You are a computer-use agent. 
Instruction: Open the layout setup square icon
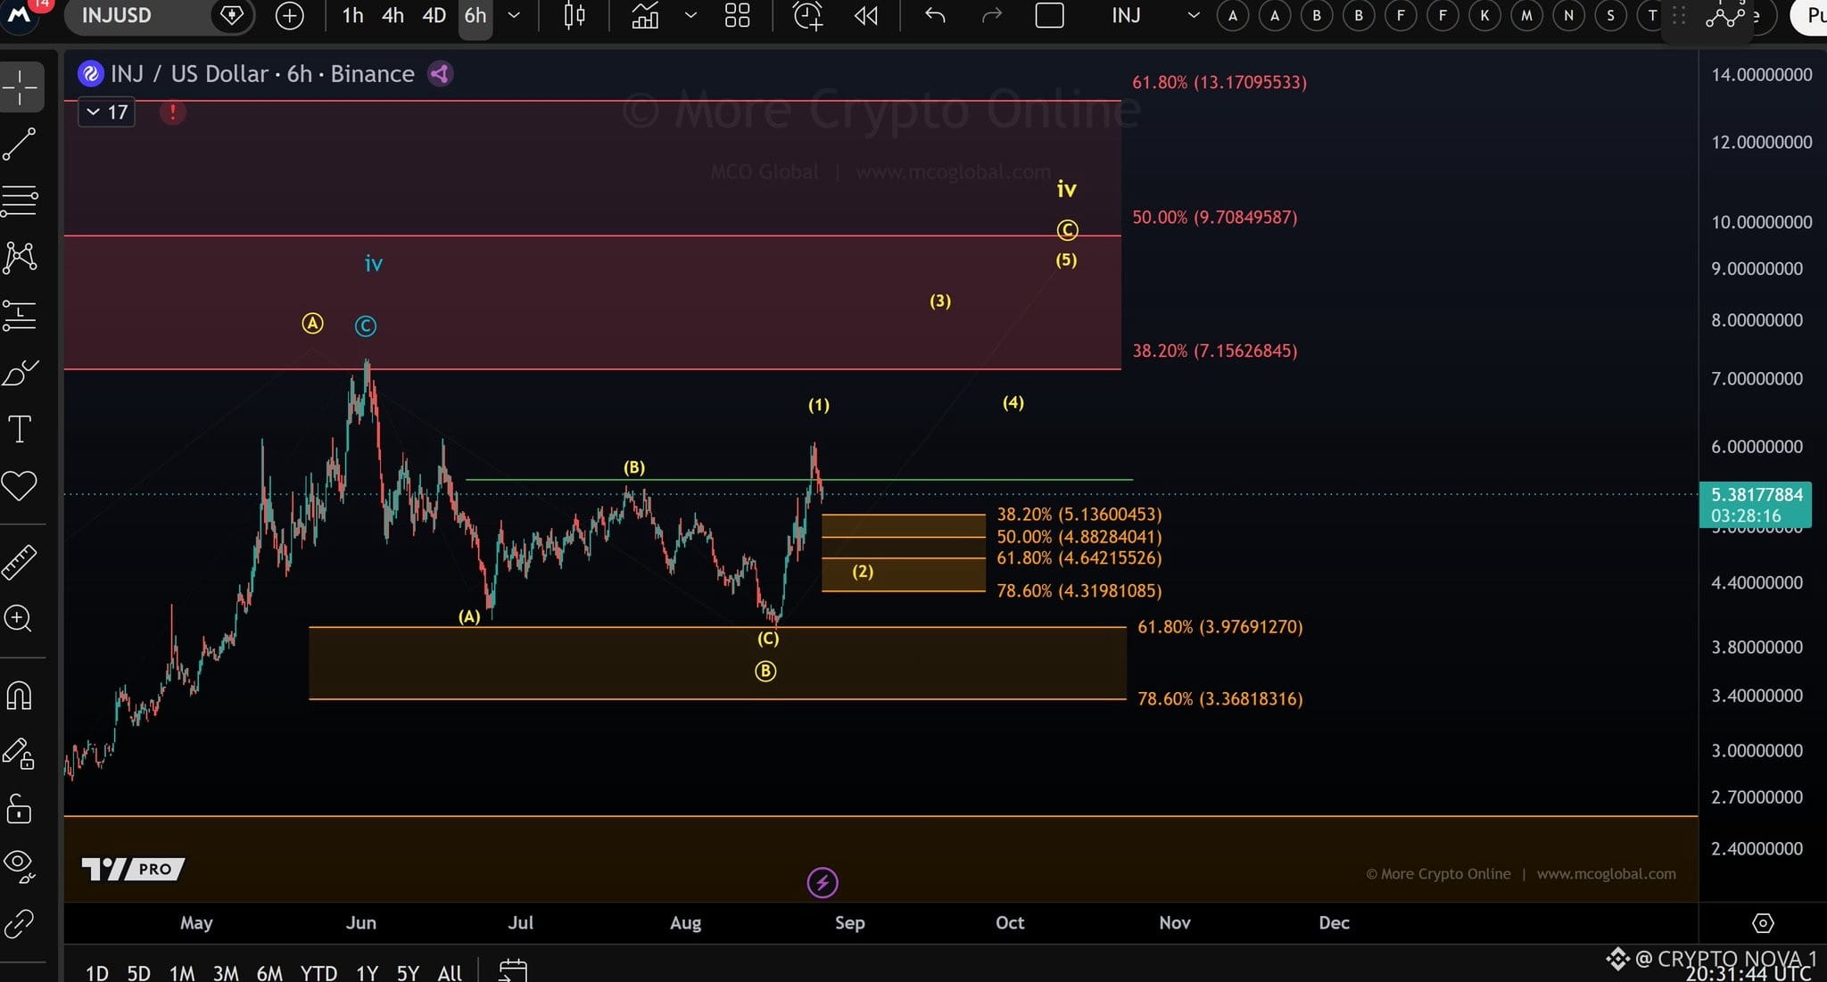(1049, 15)
